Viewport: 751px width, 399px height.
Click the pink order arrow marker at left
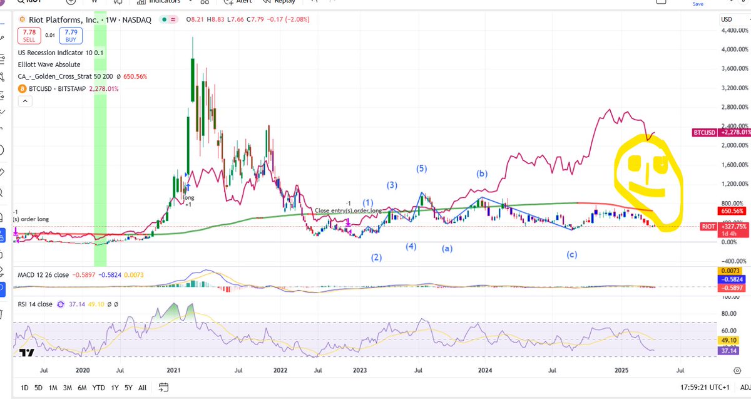pyautogui.click(x=14, y=231)
